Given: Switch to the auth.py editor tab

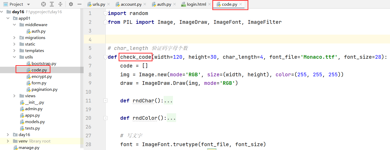Looking at the screenshot, I should [x=164, y=4].
